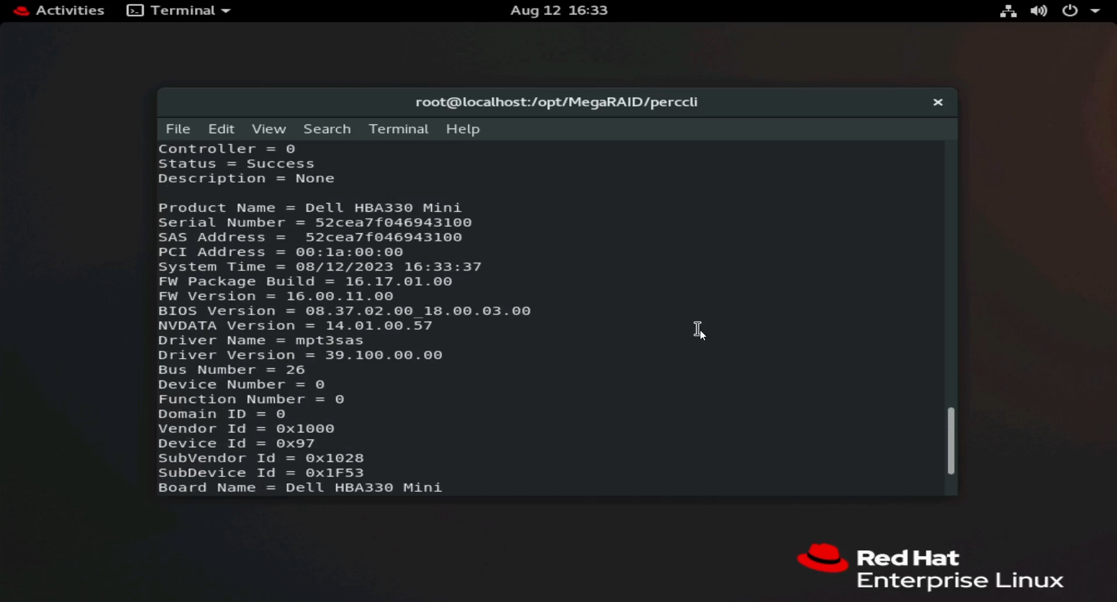Viewport: 1117px width, 602px height.
Task: Click the volume speaker icon
Action: [x=1039, y=10]
